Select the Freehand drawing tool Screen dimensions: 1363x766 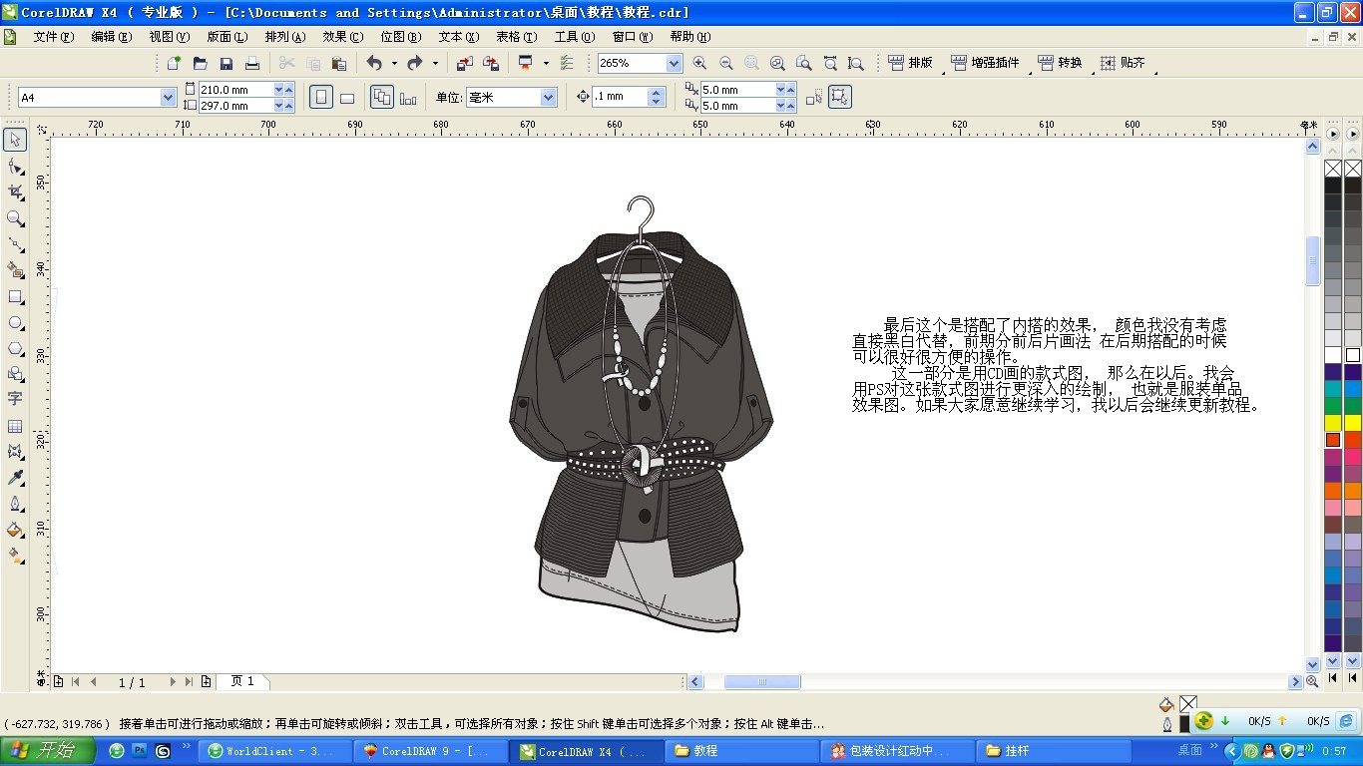15,244
